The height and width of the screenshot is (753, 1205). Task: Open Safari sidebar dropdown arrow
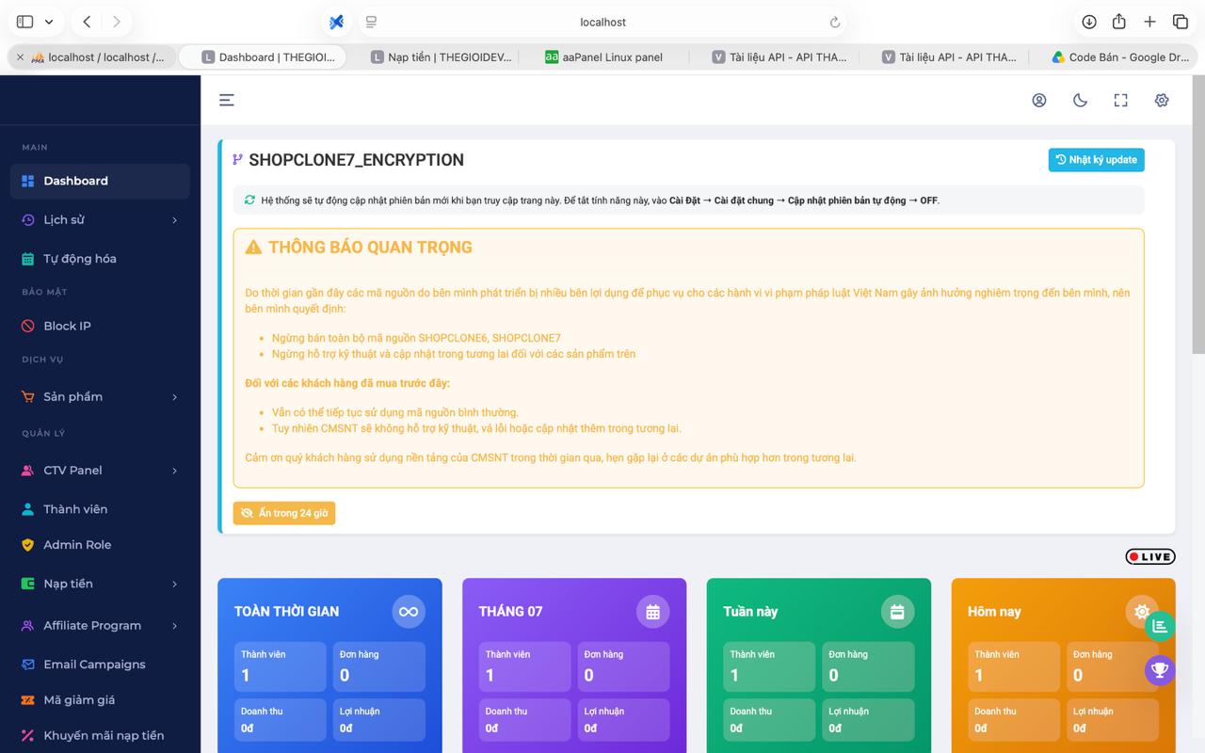tap(49, 22)
